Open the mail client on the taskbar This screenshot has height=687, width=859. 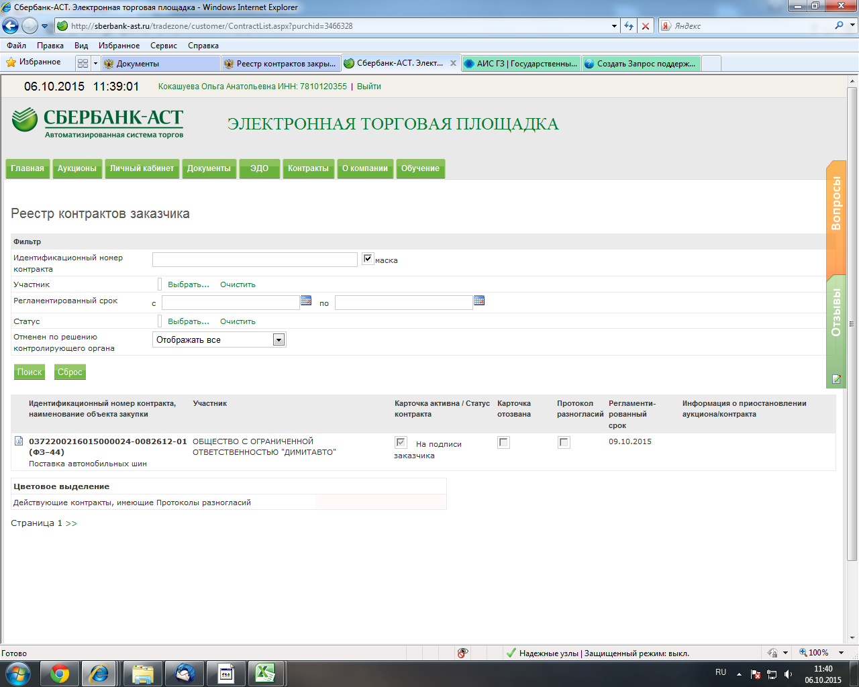tap(185, 673)
